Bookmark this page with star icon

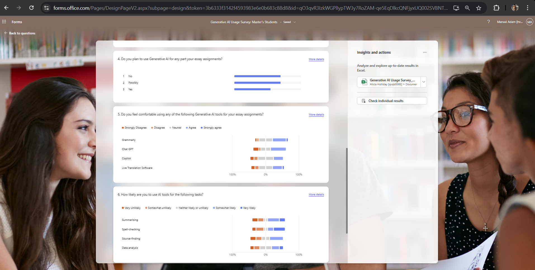[x=479, y=8]
